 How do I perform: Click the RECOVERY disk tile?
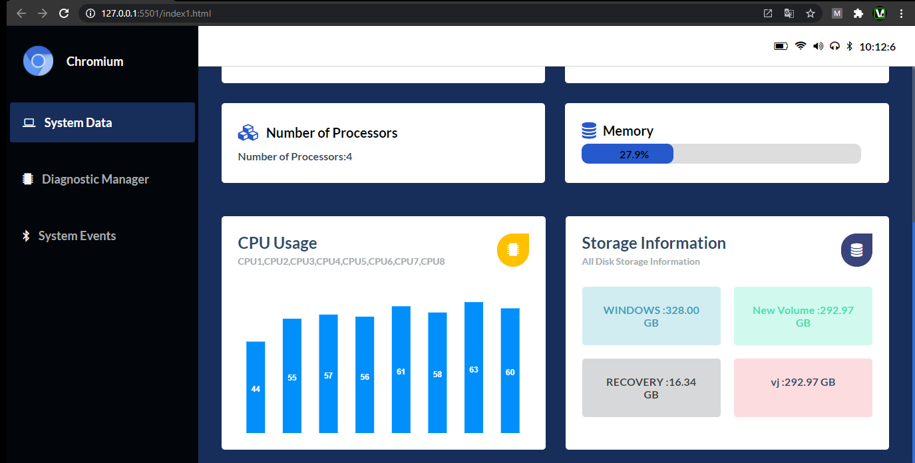pyautogui.click(x=651, y=388)
